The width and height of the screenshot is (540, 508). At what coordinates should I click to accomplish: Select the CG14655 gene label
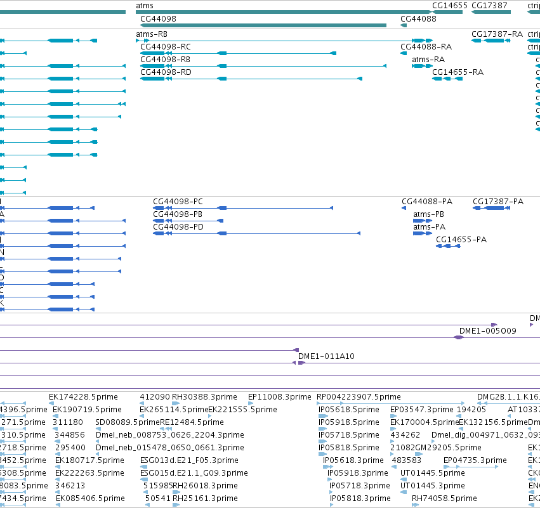450,6
